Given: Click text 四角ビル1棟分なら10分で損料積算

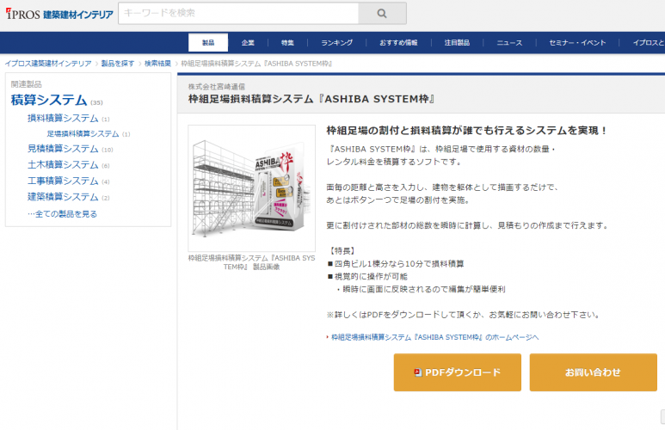Looking at the screenshot, I should [398, 264].
